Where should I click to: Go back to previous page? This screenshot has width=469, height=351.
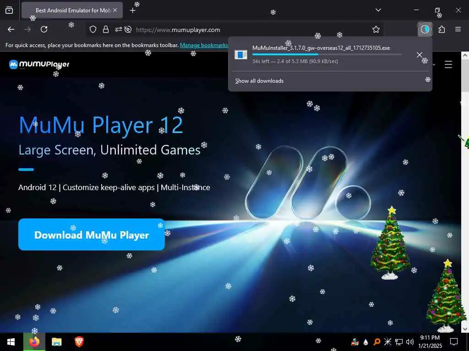pos(11,29)
